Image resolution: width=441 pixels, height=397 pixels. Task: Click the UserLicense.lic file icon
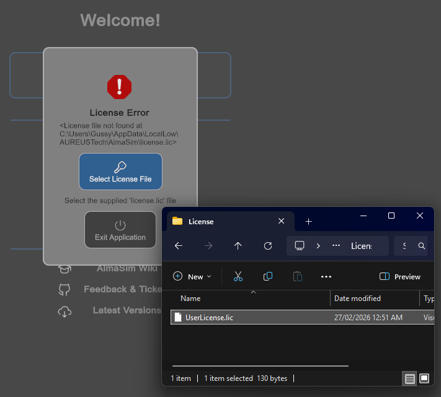pos(178,317)
